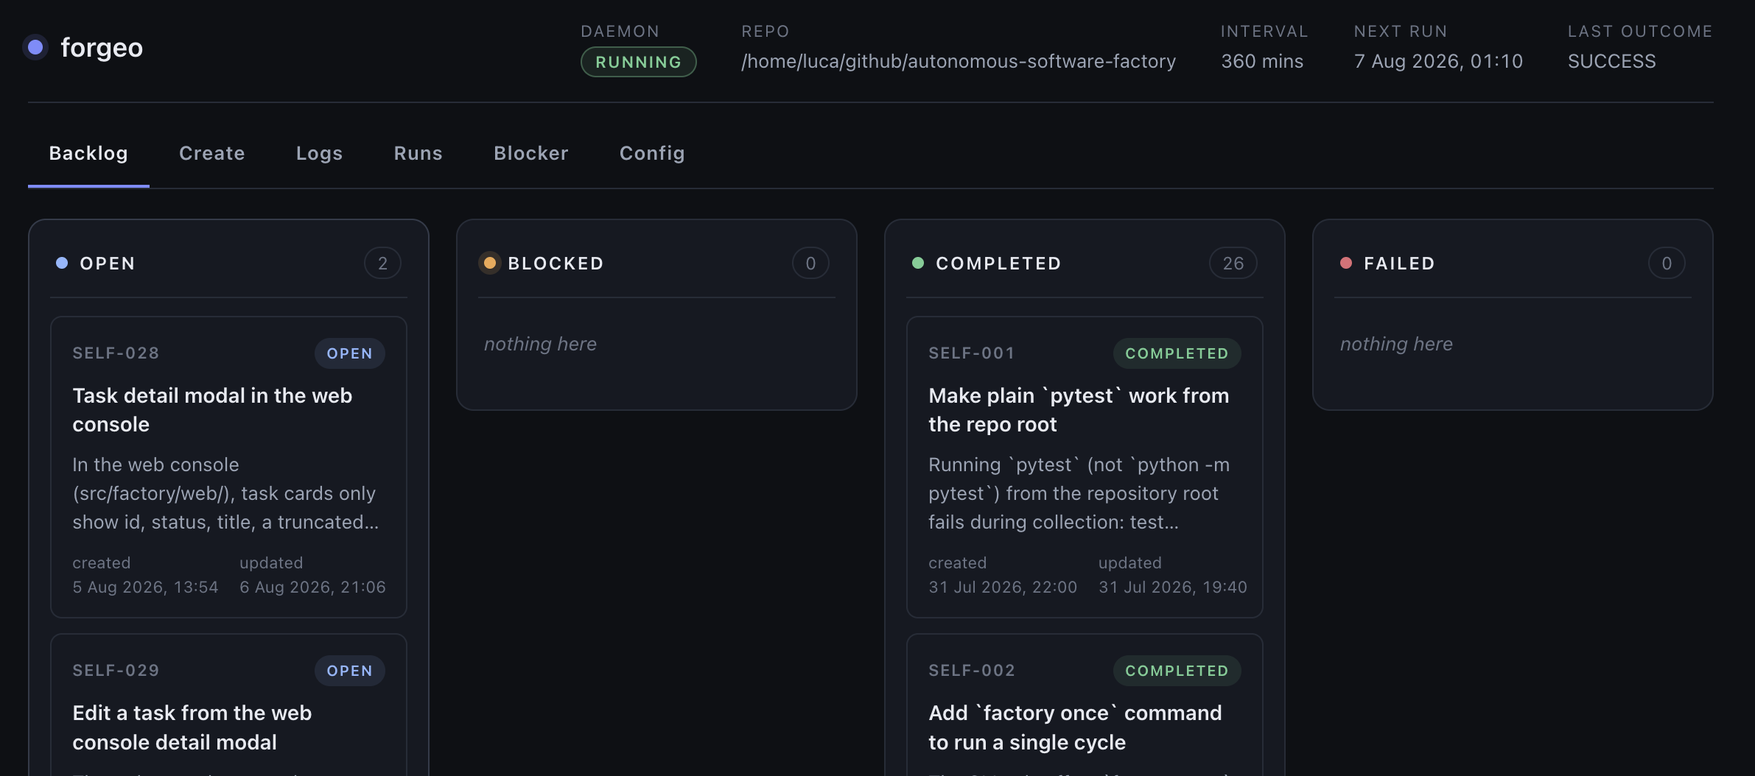The image size is (1755, 776).
Task: Open the Config tab
Action: 653,153
